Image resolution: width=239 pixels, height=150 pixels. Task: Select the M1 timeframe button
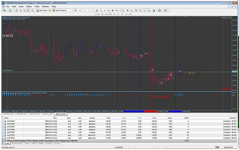(x=98, y=14)
